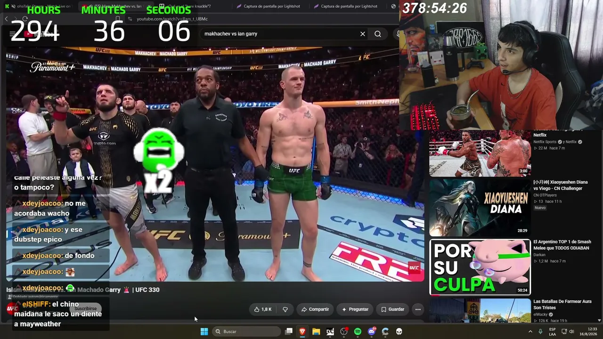Screen dimensions: 603x339
Task: Open the ESP LAA language switcher
Action: [x=553, y=331]
